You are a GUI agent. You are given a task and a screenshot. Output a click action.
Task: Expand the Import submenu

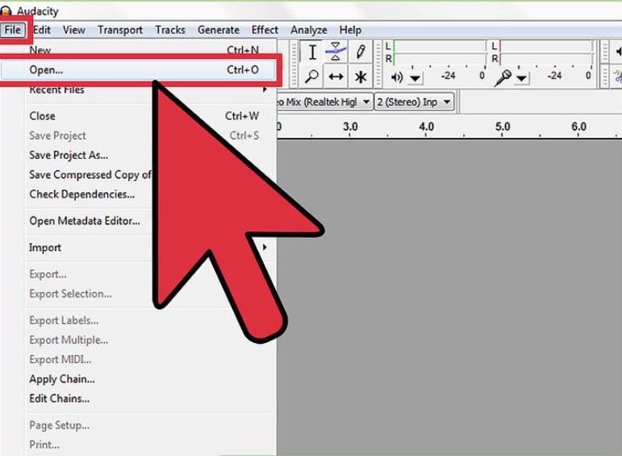150,247
